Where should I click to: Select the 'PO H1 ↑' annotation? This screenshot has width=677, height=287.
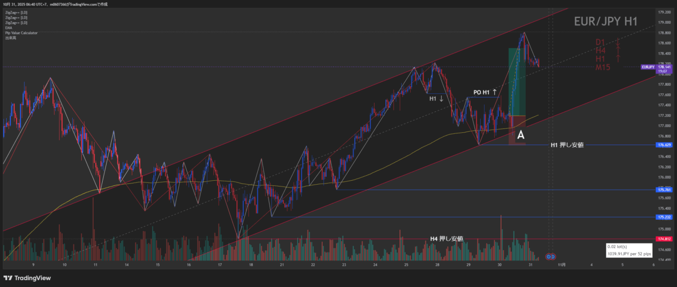485,92
